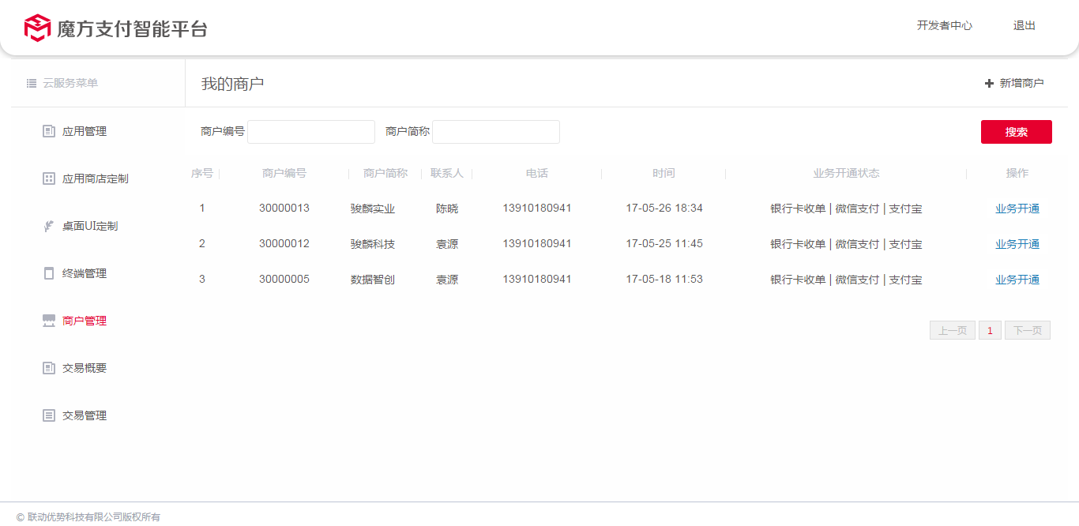
Task: Click the 云服务菜单 list icon
Action: point(32,83)
